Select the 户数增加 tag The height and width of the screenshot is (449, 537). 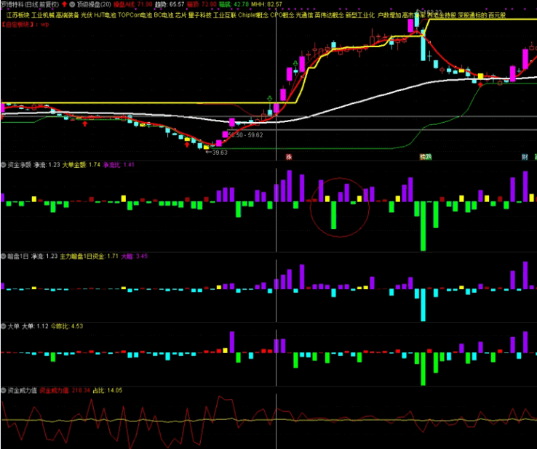(x=389, y=15)
